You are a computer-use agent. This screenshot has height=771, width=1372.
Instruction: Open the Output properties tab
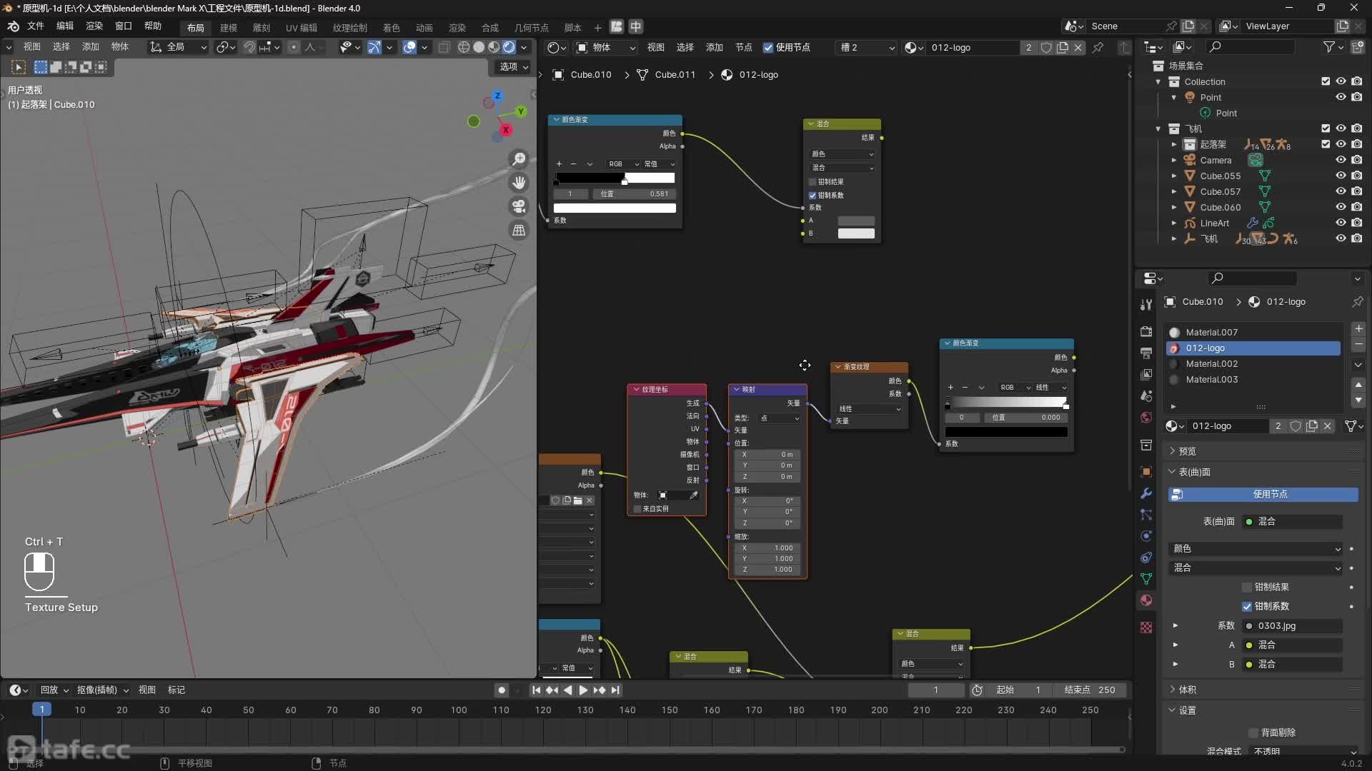[1146, 353]
